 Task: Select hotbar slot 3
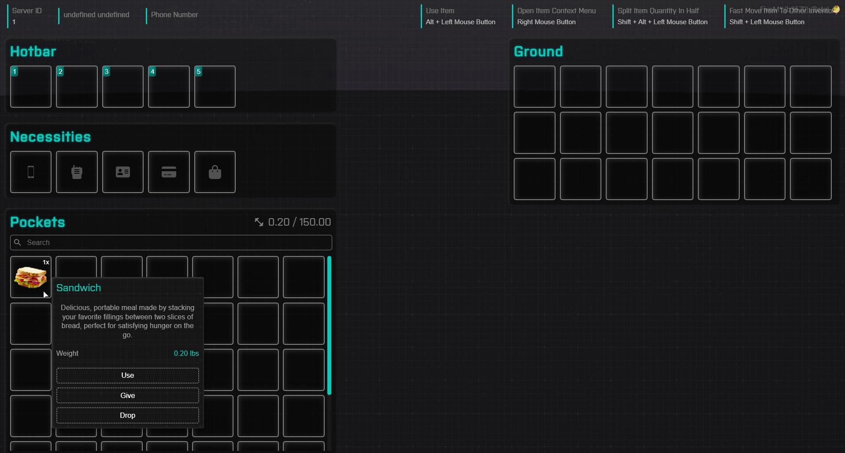point(123,87)
